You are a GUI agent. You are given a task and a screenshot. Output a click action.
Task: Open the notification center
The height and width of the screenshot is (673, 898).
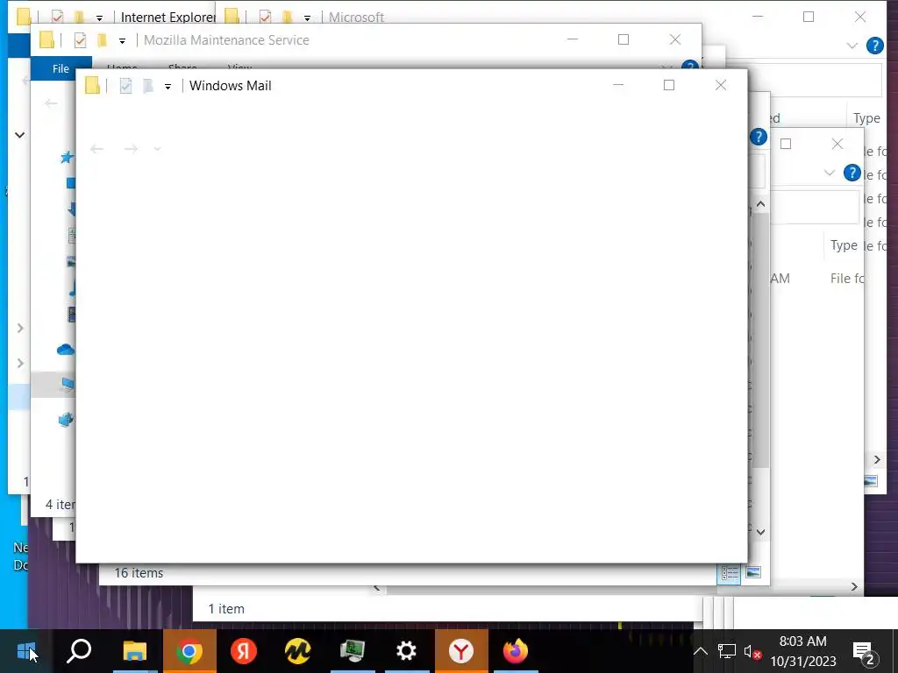pyautogui.click(x=864, y=652)
